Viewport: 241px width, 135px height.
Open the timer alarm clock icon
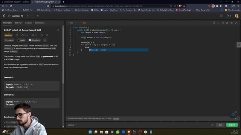[221, 16]
